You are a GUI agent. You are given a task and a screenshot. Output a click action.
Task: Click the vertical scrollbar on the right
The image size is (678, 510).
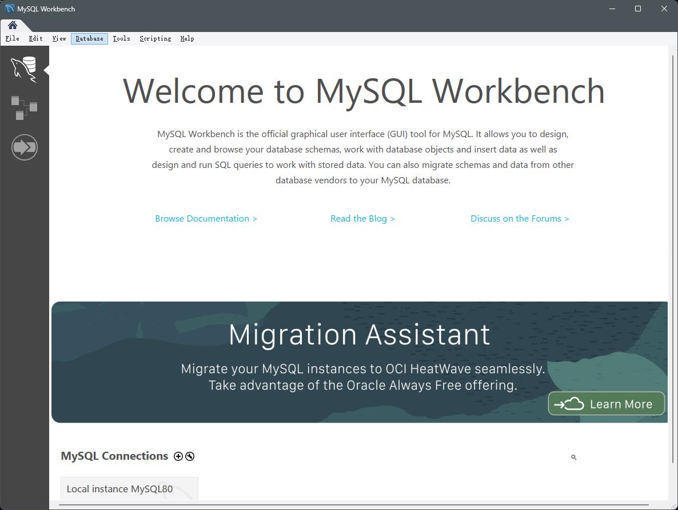[672, 259]
